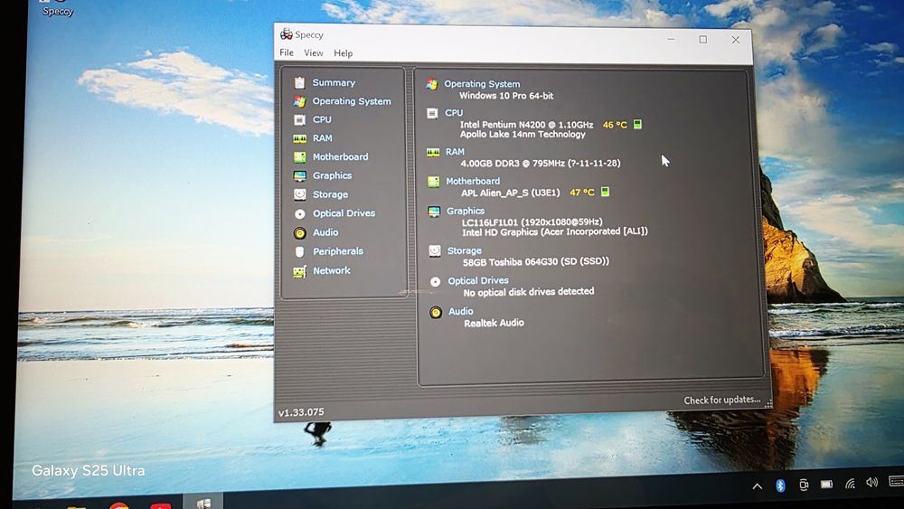Select the Peripherals mouse icon in sidebar
904x509 pixels.
[x=299, y=252]
